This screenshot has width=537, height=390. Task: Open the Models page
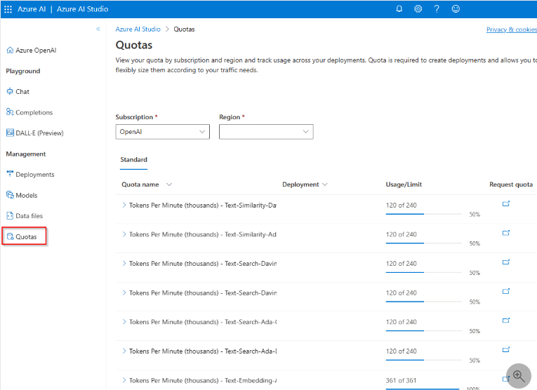click(22, 195)
